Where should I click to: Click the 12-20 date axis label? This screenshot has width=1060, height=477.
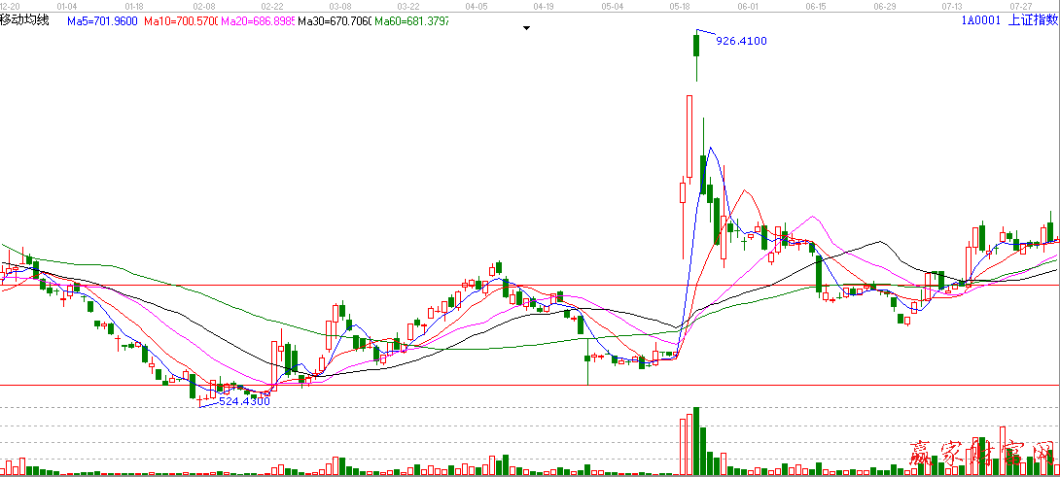(x=10, y=6)
